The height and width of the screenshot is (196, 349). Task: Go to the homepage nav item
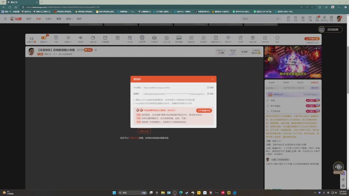29,19
